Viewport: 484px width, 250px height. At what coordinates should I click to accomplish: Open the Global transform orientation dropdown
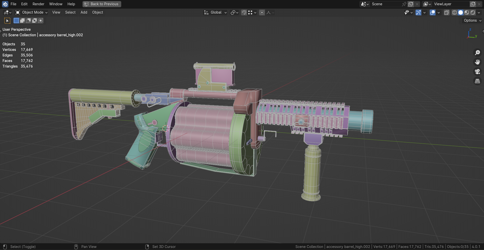[216, 12]
